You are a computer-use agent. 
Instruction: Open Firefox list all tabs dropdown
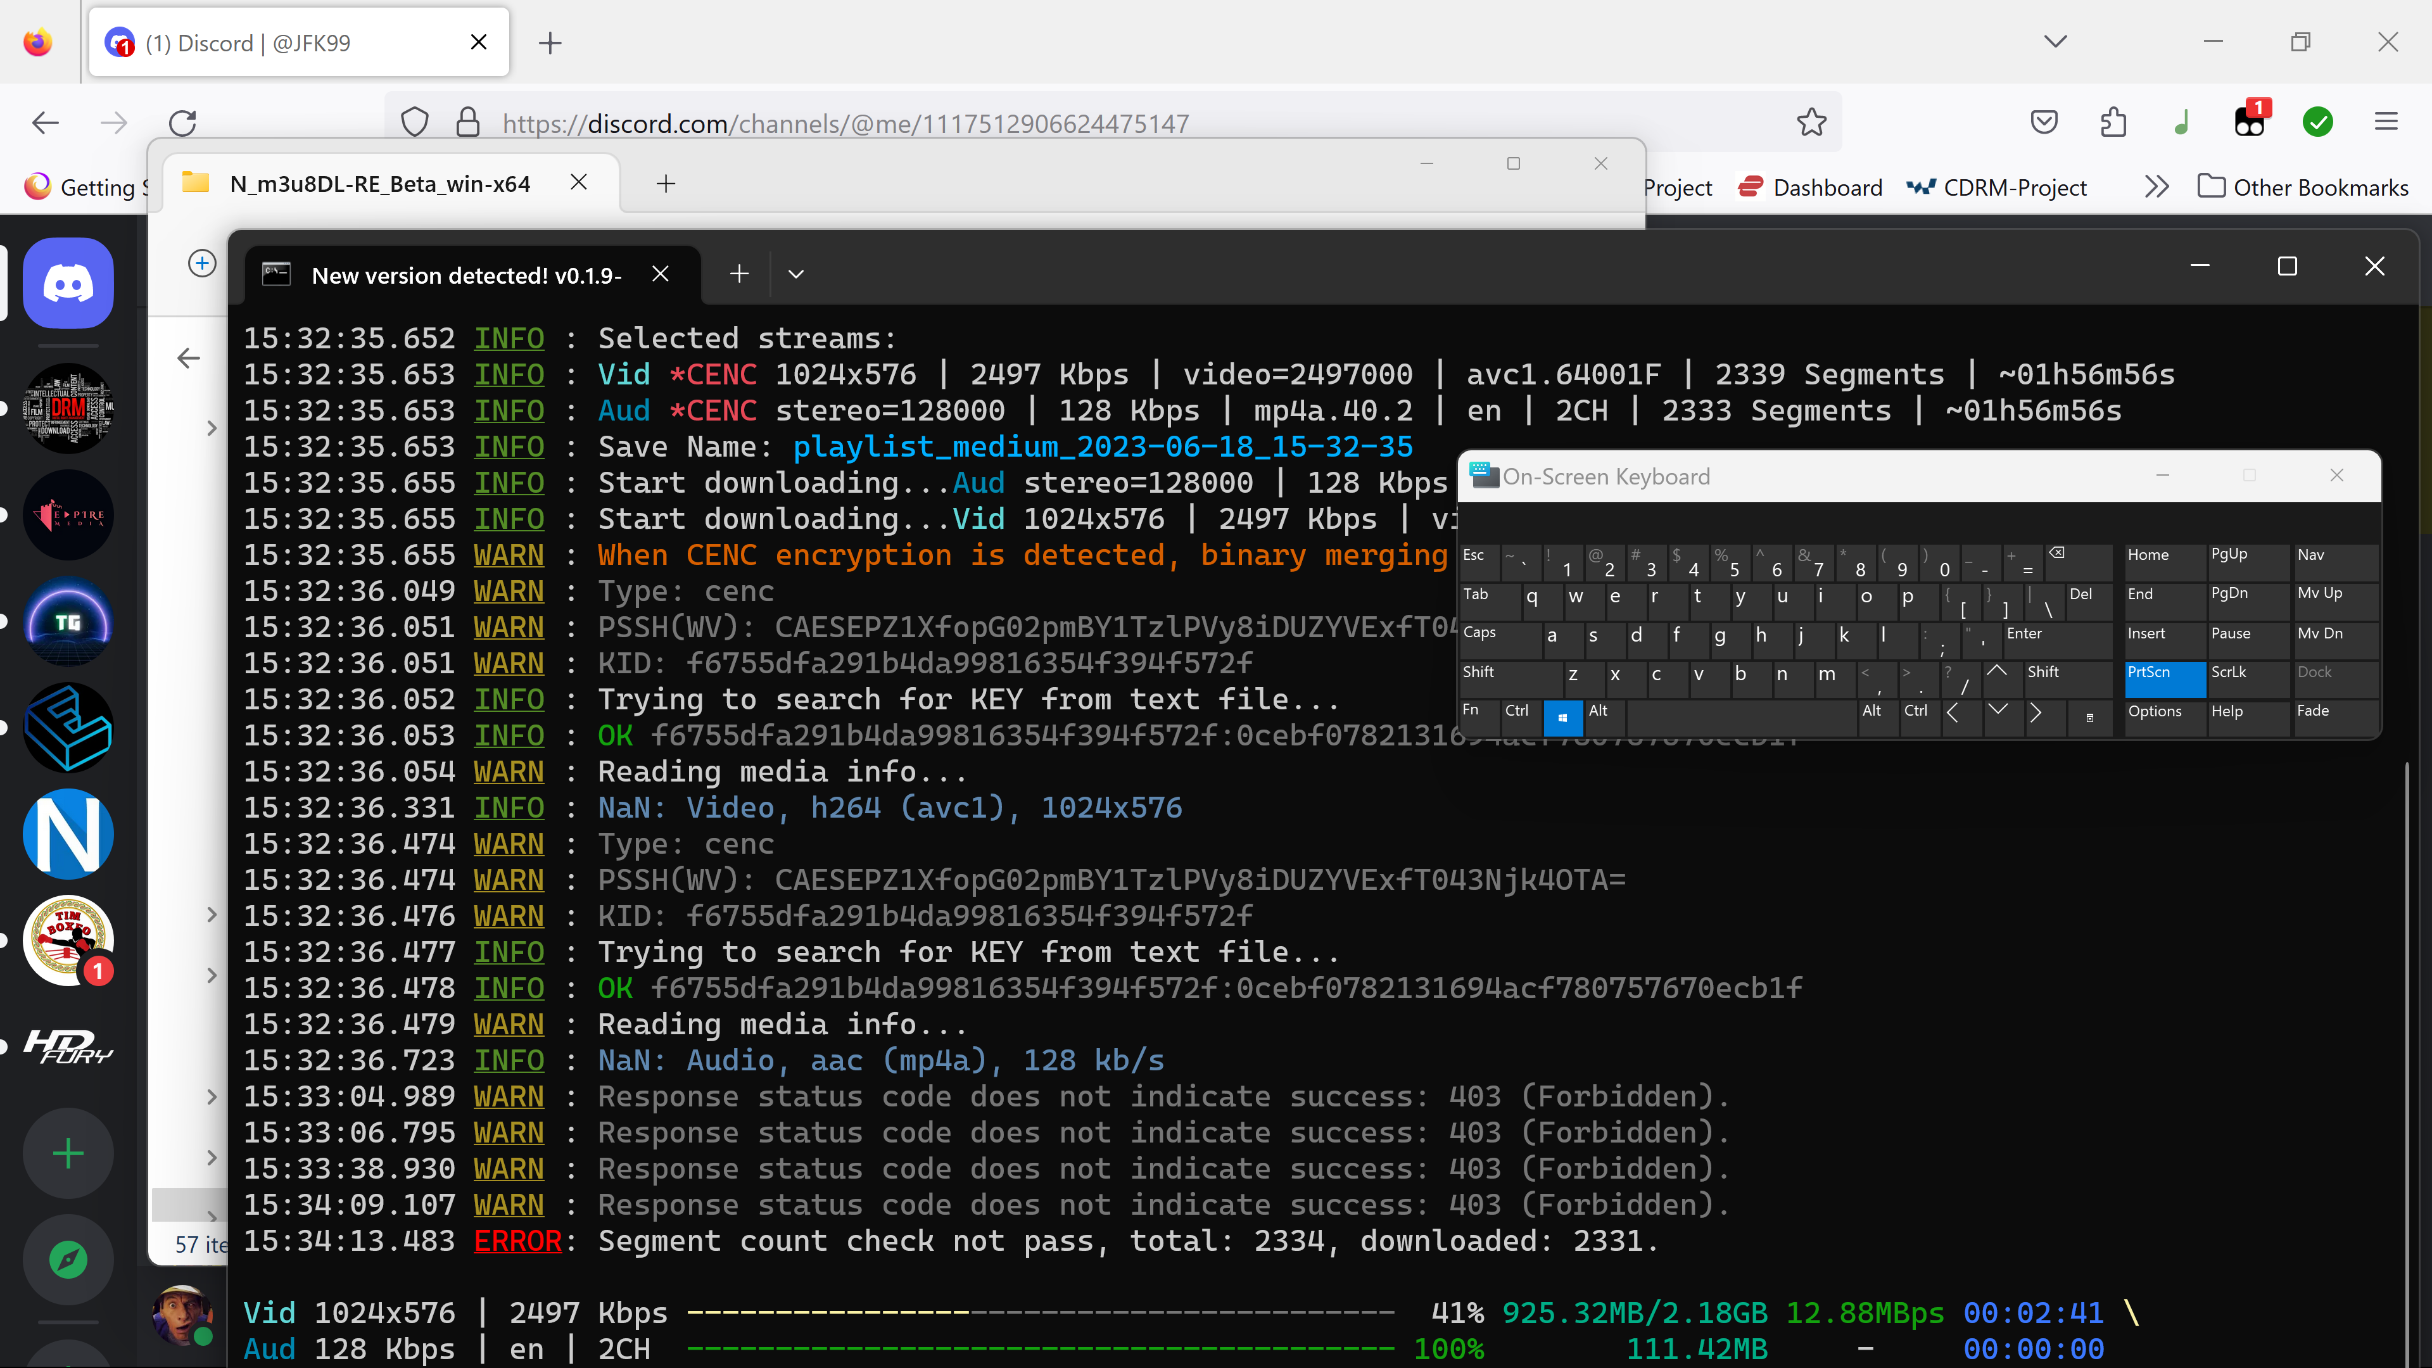click(x=2055, y=42)
